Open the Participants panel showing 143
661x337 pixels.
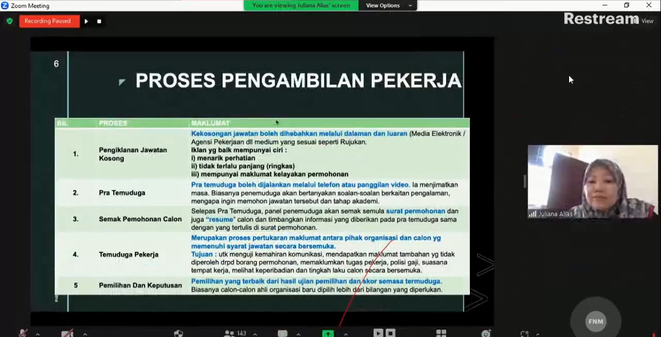(235, 333)
